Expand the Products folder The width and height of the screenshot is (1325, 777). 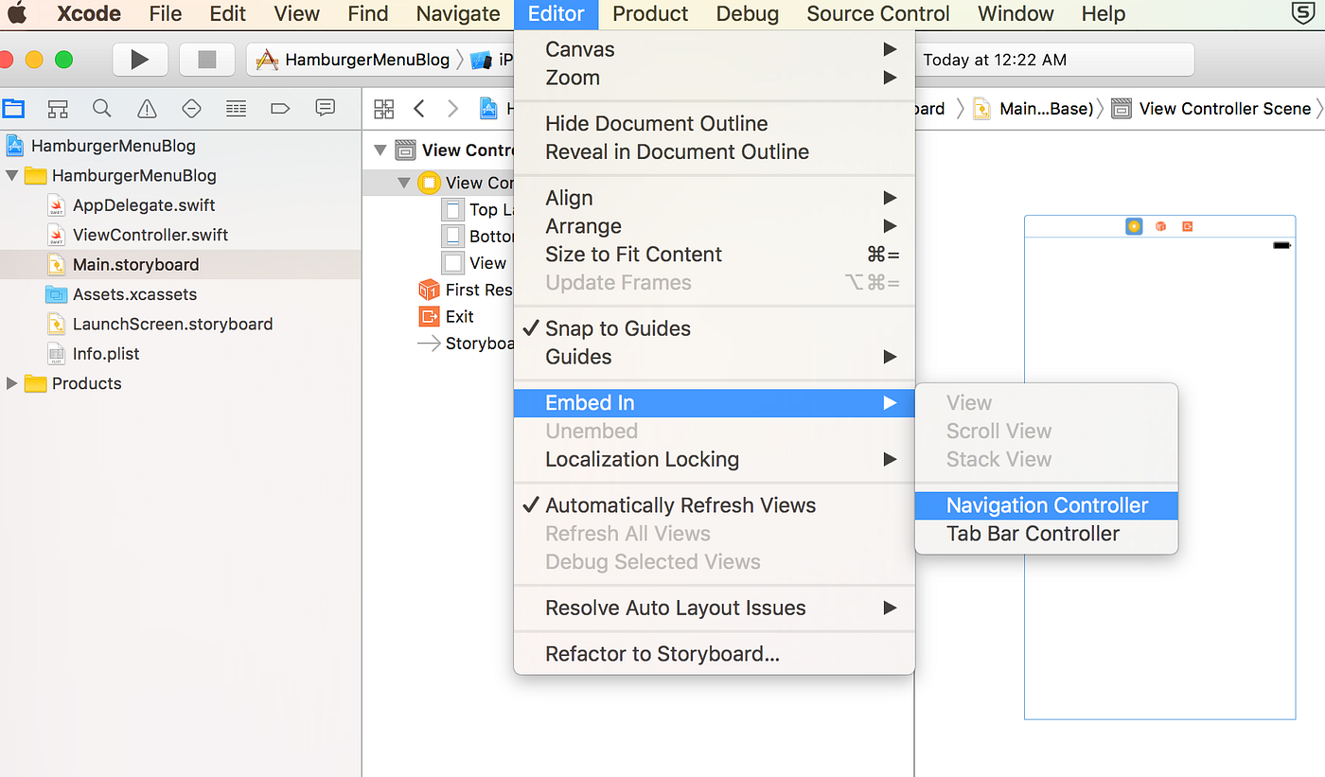(x=13, y=383)
